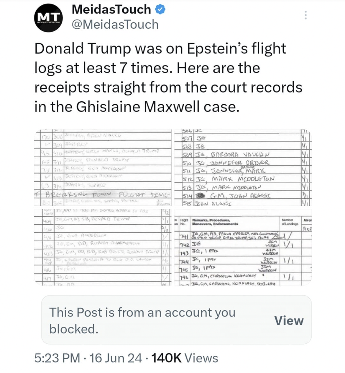The image size is (345, 373).
Task: Click the blocked account notice text
Action: [x=142, y=320]
